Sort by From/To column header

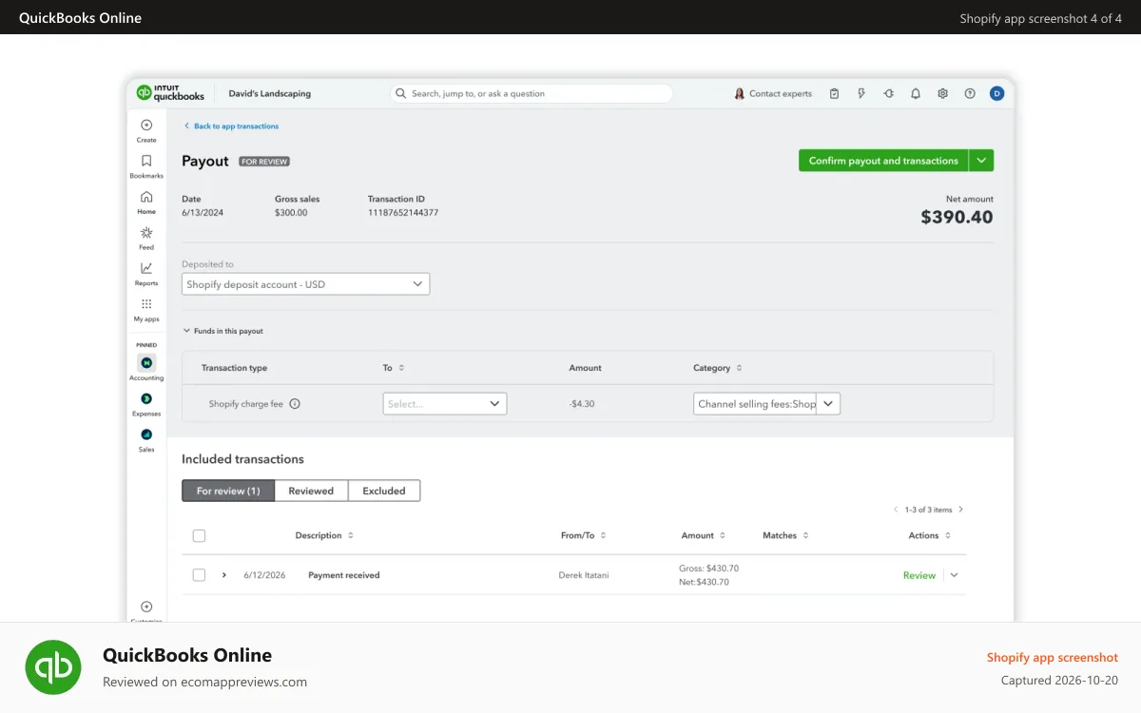click(583, 535)
